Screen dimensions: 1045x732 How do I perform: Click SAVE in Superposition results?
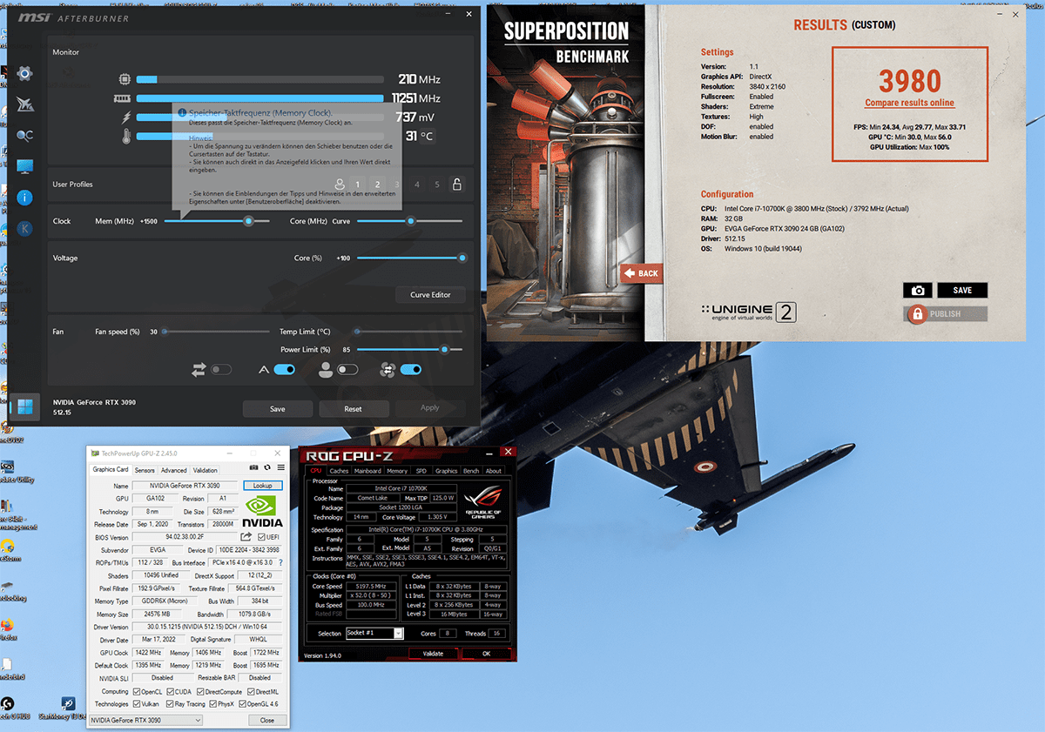click(x=962, y=291)
